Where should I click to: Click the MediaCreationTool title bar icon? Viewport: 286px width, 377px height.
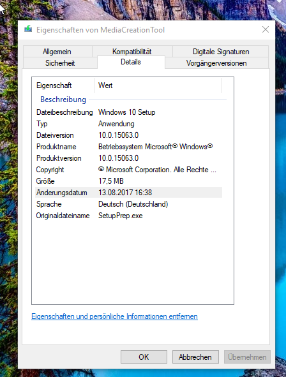[28, 29]
